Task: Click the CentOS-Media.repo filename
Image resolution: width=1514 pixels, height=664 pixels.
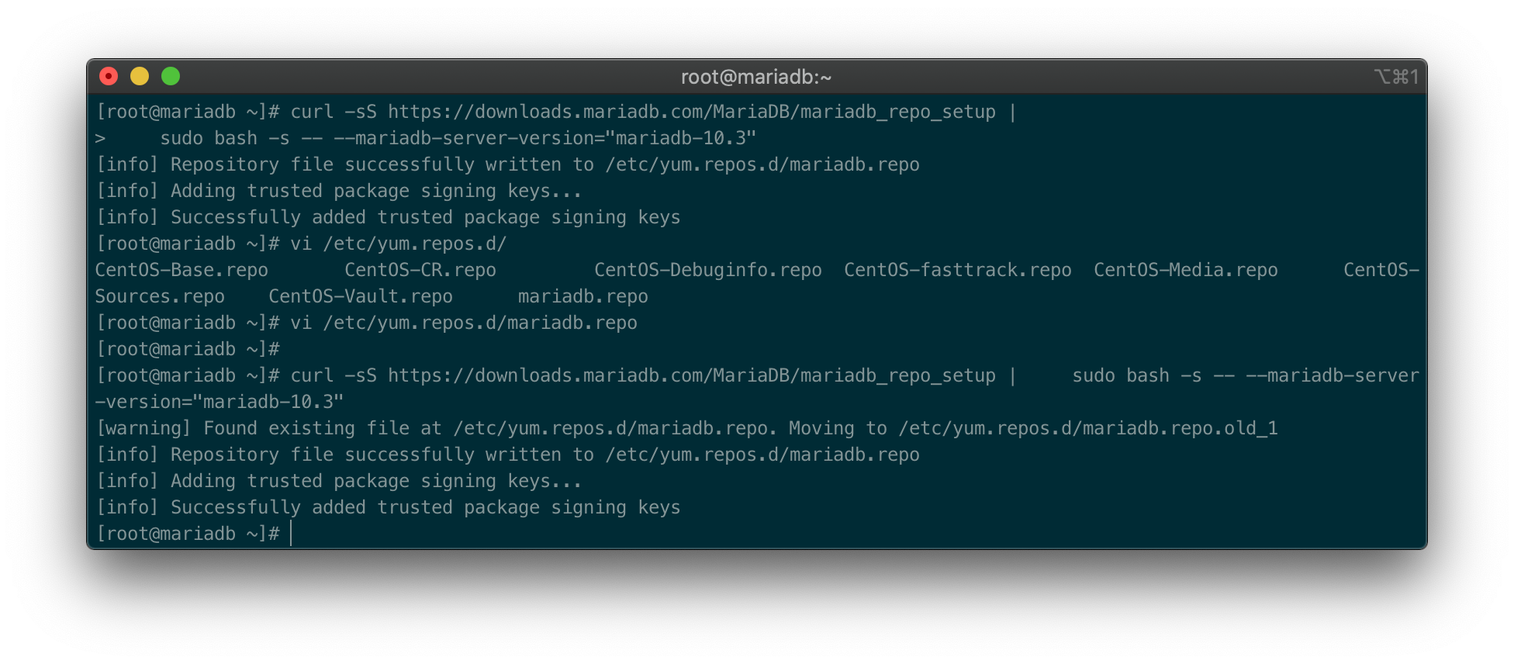Action: pyautogui.click(x=1186, y=270)
